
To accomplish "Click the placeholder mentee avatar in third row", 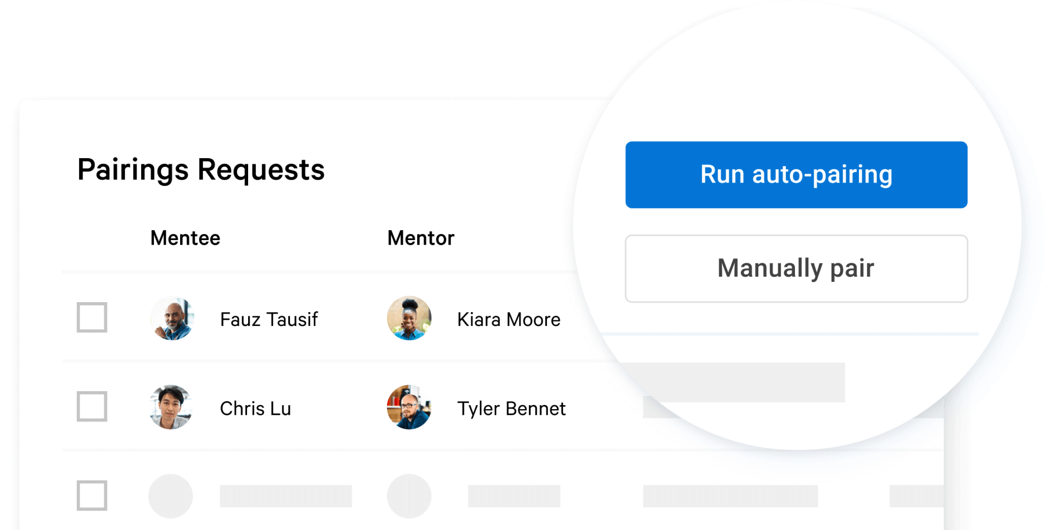I will (171, 496).
